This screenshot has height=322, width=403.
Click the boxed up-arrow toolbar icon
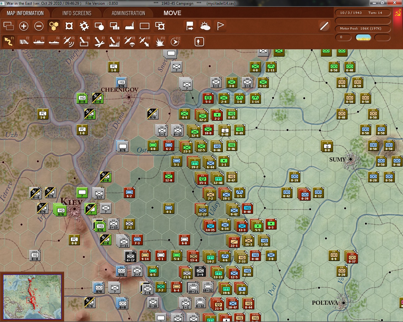(x=199, y=42)
